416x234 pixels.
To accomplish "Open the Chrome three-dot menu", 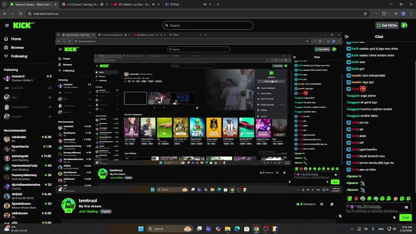I will click(411, 14).
